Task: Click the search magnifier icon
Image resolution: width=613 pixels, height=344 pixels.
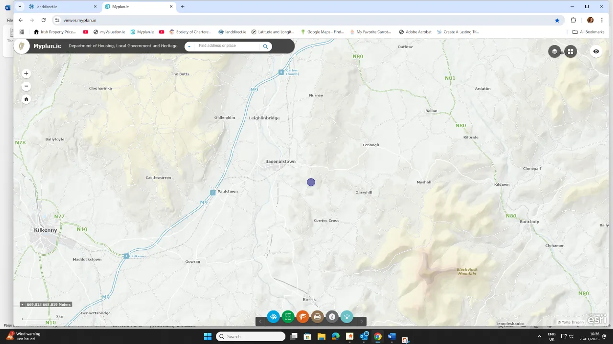Action: click(265, 46)
